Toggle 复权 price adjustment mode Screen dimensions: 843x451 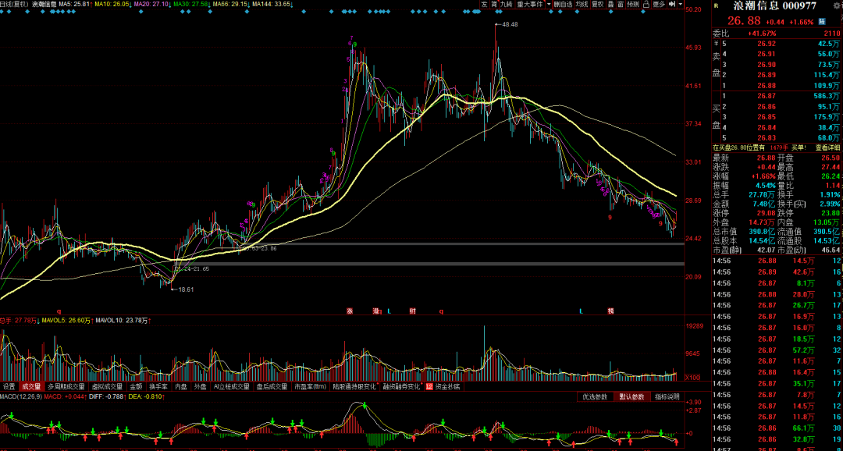(598, 5)
